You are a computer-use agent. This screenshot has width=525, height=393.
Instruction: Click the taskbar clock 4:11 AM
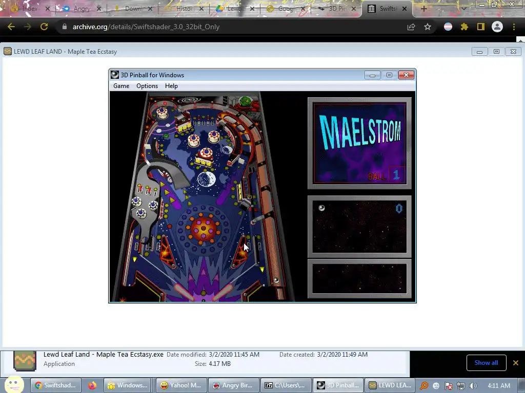[499, 386]
